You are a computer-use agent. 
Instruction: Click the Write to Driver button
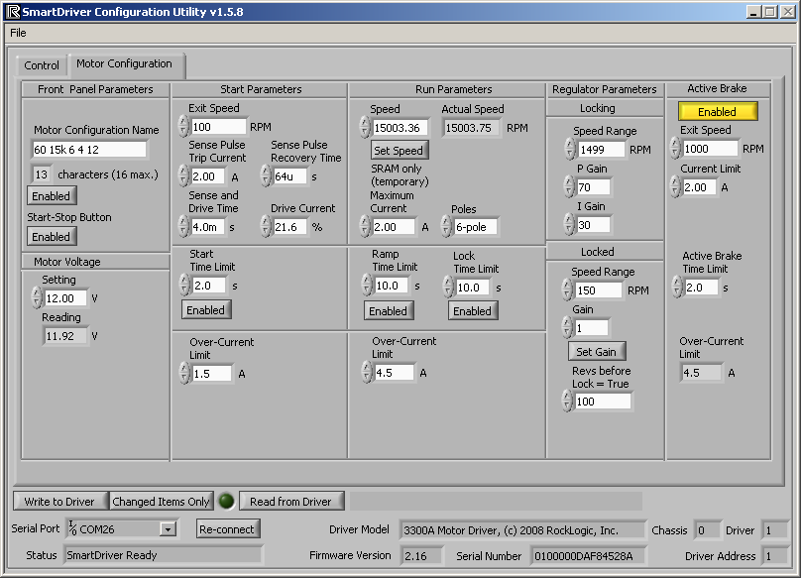click(x=59, y=502)
